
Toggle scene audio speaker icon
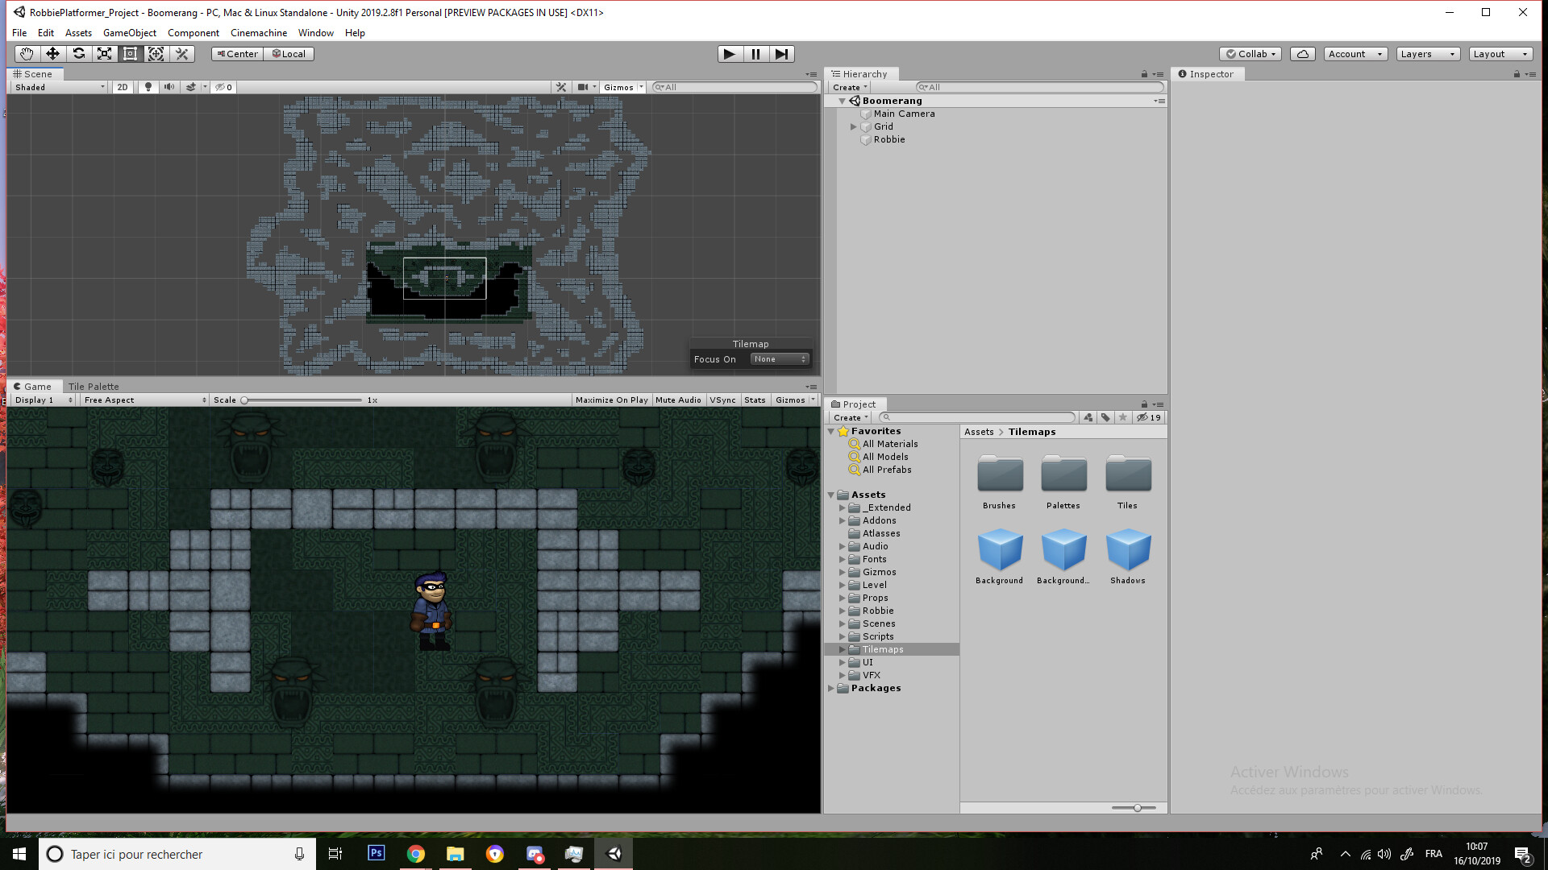click(169, 87)
